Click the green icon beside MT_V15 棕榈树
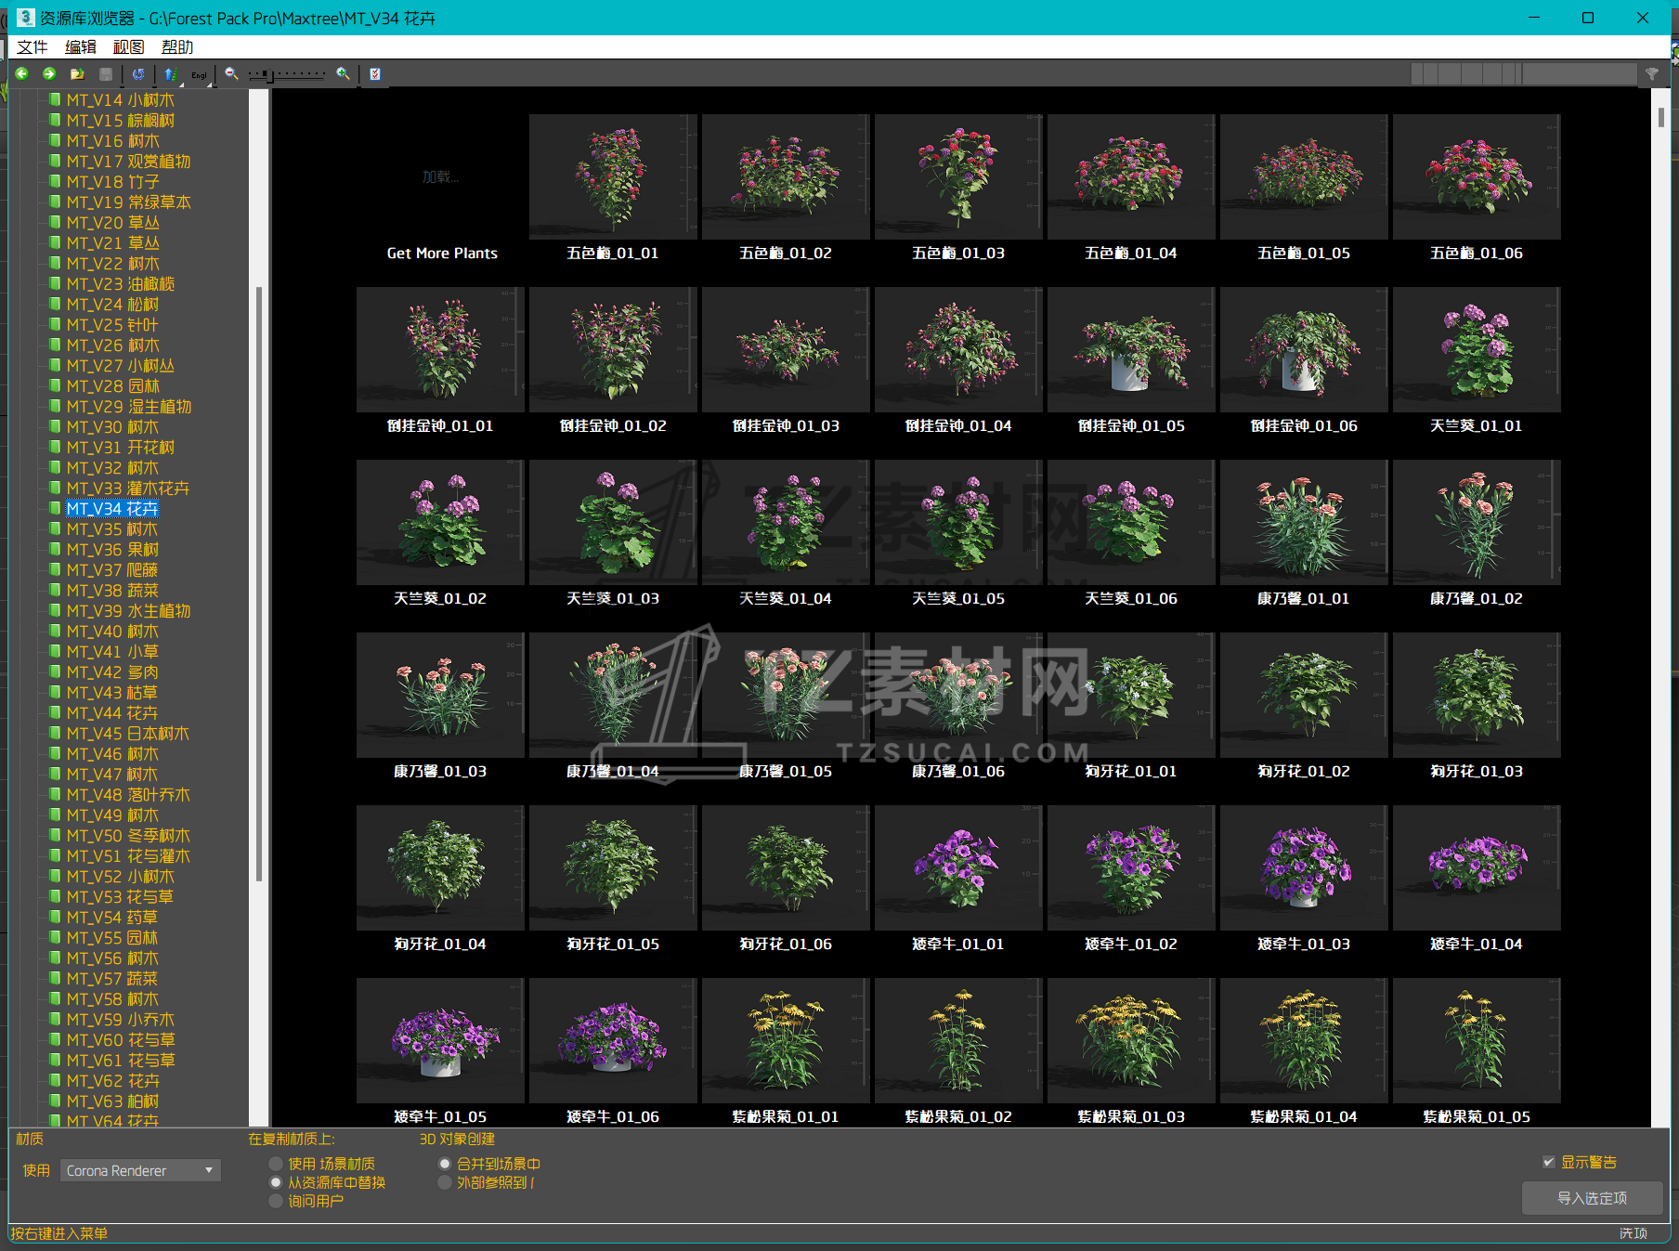 [x=55, y=120]
